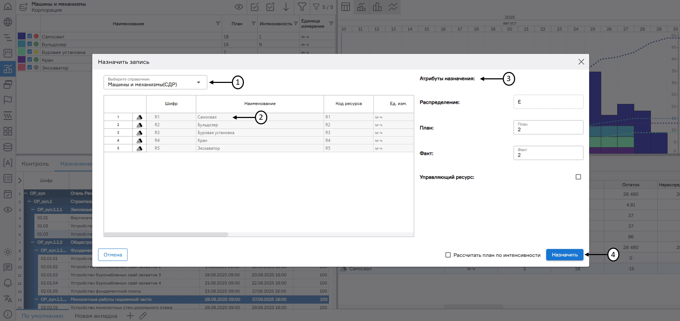680x321 pixels.
Task: Open Наименование column filter
Action: coord(218,23)
